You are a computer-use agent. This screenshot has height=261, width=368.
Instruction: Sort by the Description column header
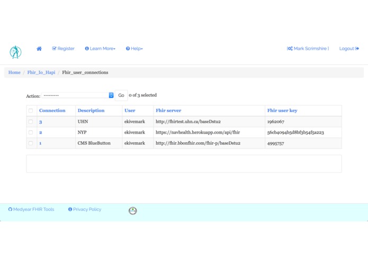pos(91,110)
